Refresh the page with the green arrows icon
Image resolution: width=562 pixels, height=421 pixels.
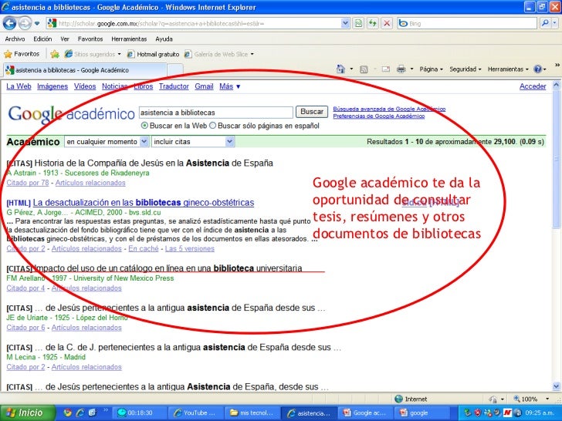[x=373, y=24]
